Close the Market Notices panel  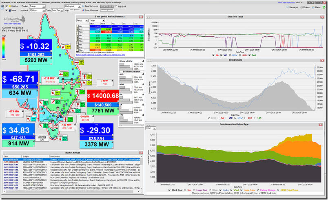click(141, 153)
